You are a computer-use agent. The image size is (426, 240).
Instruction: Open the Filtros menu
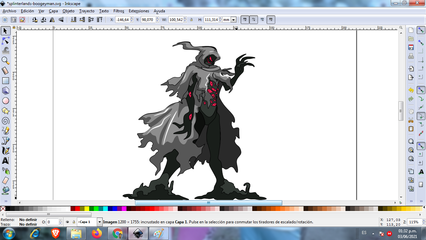[x=119, y=11]
